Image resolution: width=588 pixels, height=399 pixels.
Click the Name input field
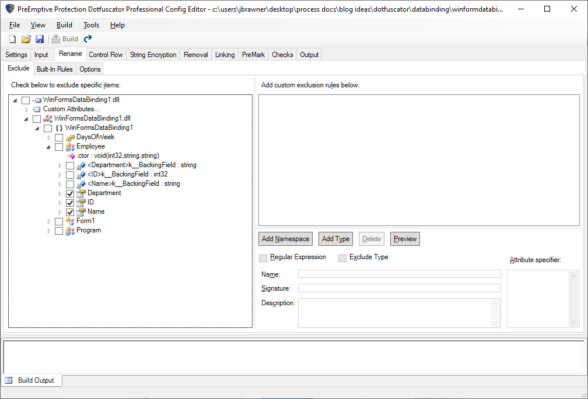[400, 274]
